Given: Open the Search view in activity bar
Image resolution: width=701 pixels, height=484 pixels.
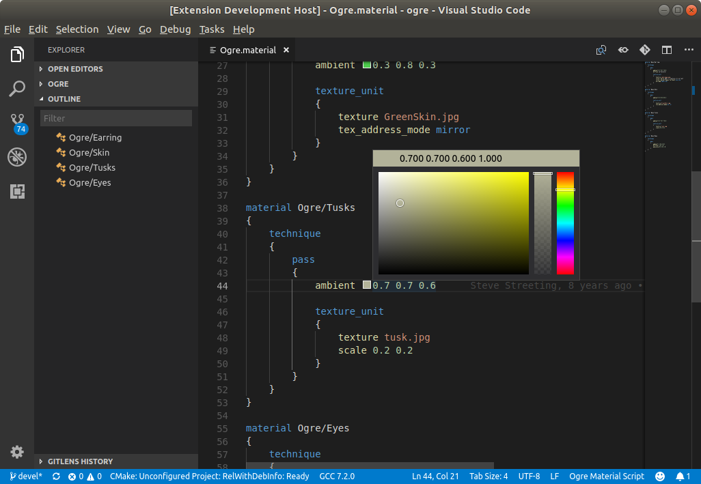Looking at the screenshot, I should click(x=17, y=89).
